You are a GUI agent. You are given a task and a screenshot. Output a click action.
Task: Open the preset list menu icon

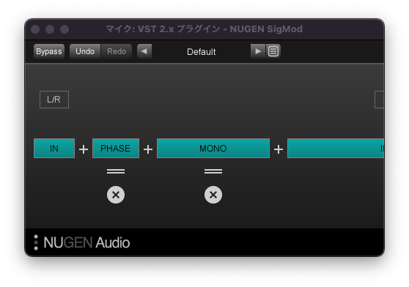273,51
